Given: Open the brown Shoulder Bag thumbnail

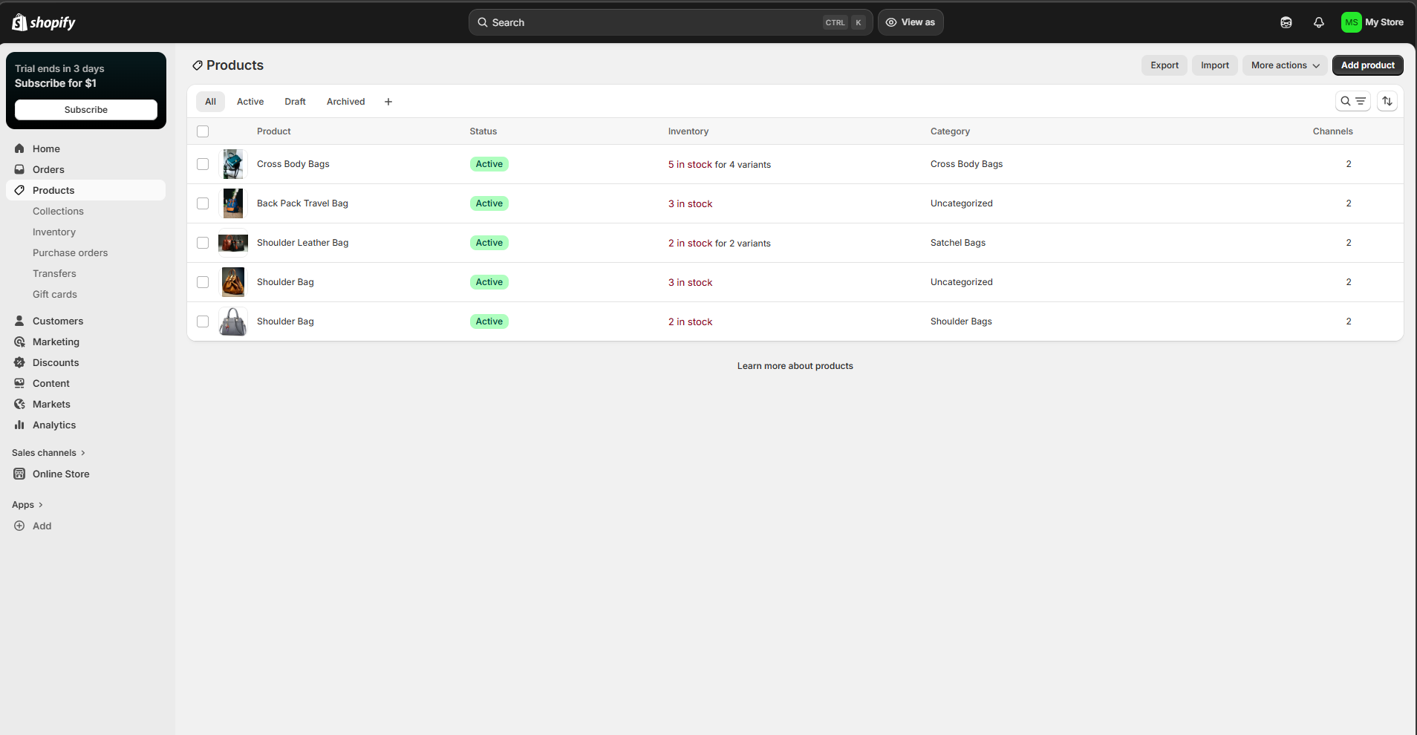Looking at the screenshot, I should (x=233, y=282).
